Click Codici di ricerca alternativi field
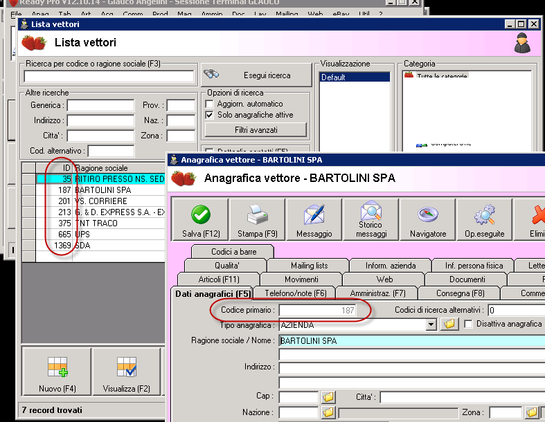 [517, 310]
